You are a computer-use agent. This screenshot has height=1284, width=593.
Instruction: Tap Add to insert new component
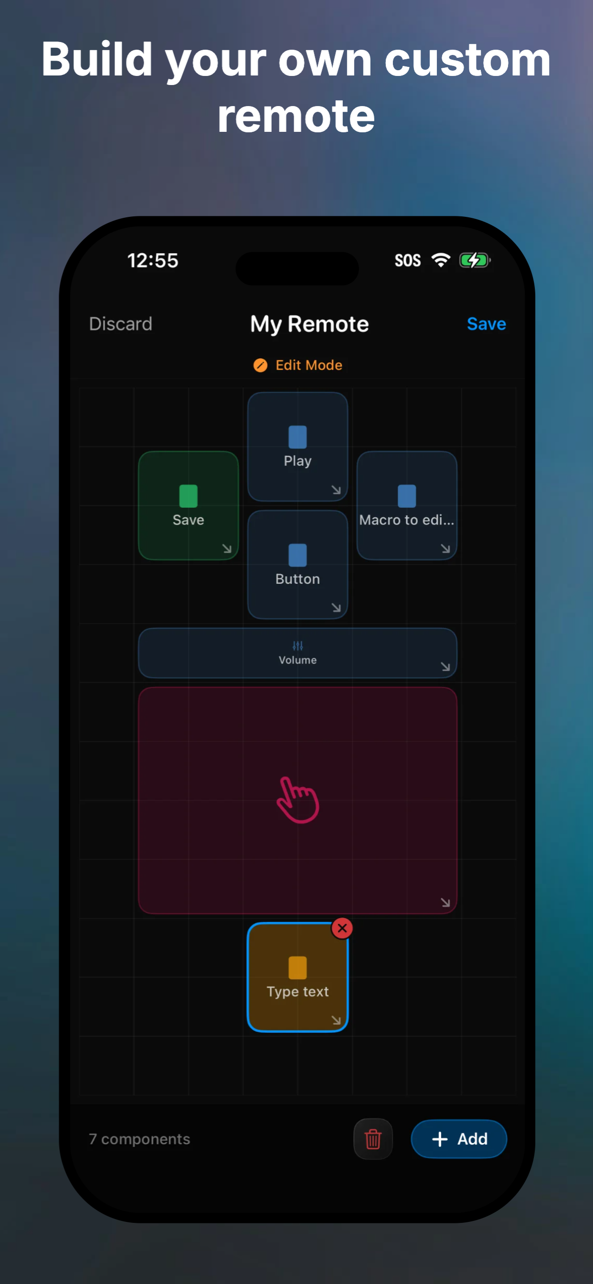(459, 1139)
